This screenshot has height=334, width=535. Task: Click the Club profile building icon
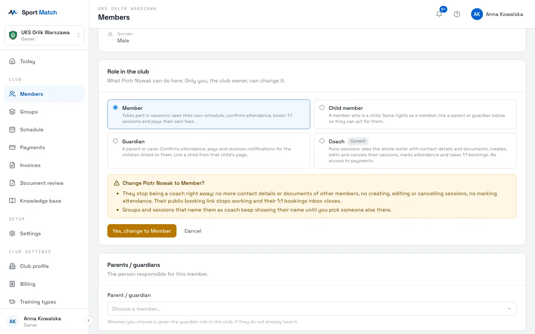coord(12,266)
